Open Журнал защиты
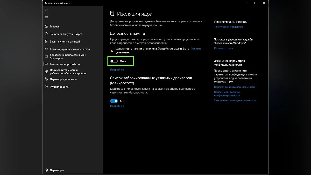 point(59,87)
